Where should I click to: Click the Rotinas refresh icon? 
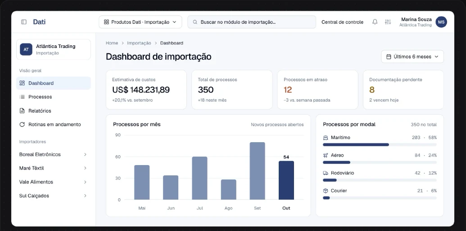click(22, 124)
